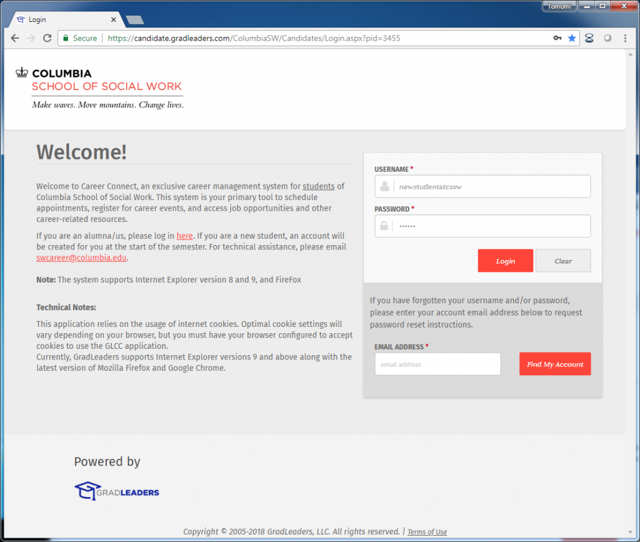This screenshot has height=542, width=640.
Task: Click the Find My Account button
Action: click(x=555, y=364)
